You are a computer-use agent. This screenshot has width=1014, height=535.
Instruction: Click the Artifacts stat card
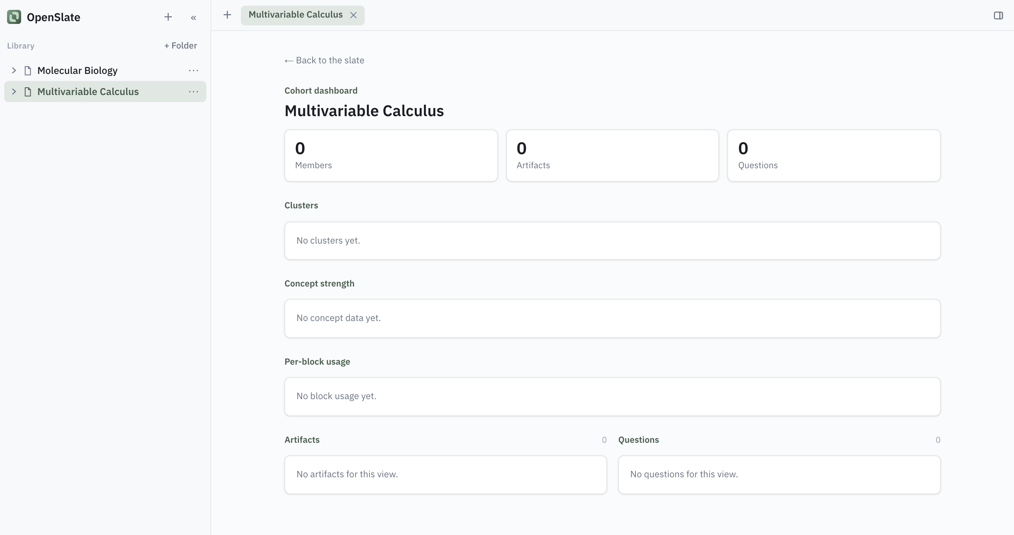613,156
